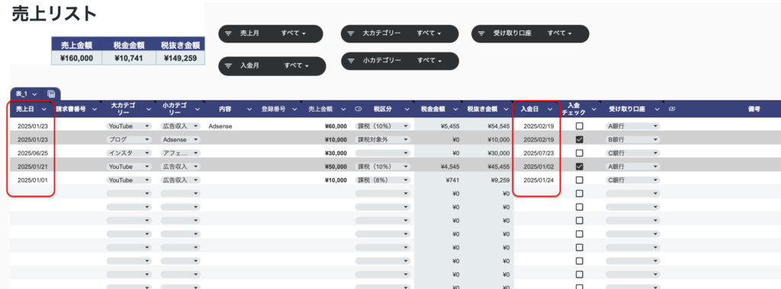Click column type icon left of 備考 header
This screenshot has height=289, width=781.
point(672,110)
